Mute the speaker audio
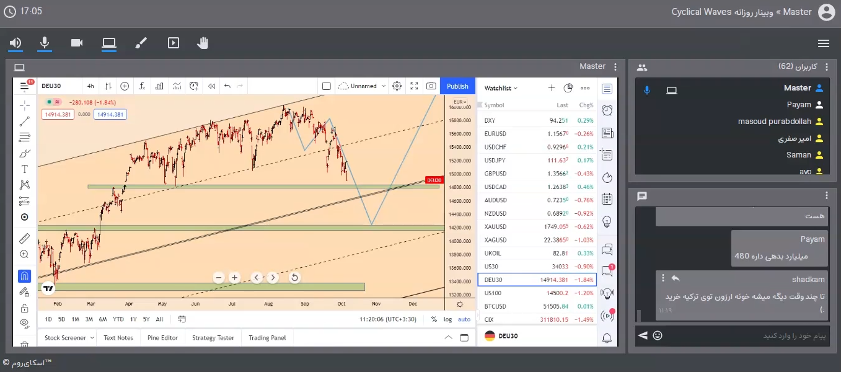Screen dimensions: 841x372 [x=15, y=43]
